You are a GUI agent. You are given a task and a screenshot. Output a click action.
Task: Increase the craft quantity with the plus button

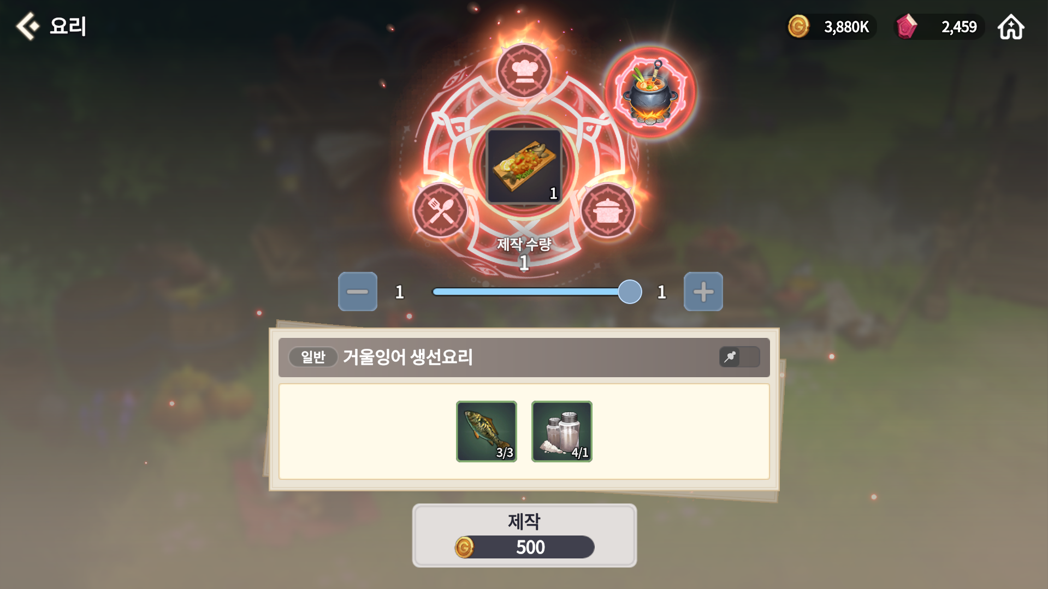pyautogui.click(x=703, y=291)
